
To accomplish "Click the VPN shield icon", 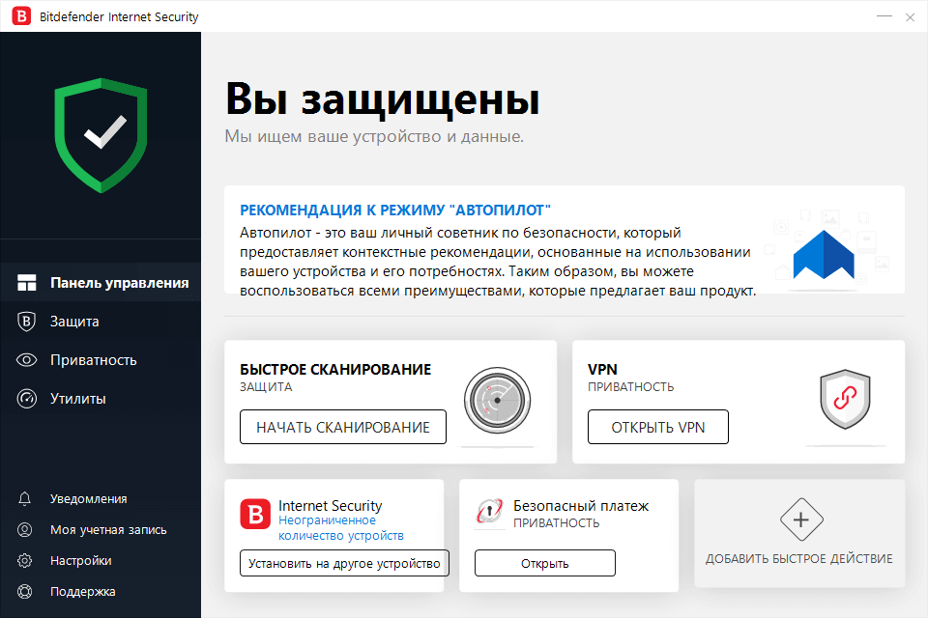I will click(x=845, y=401).
